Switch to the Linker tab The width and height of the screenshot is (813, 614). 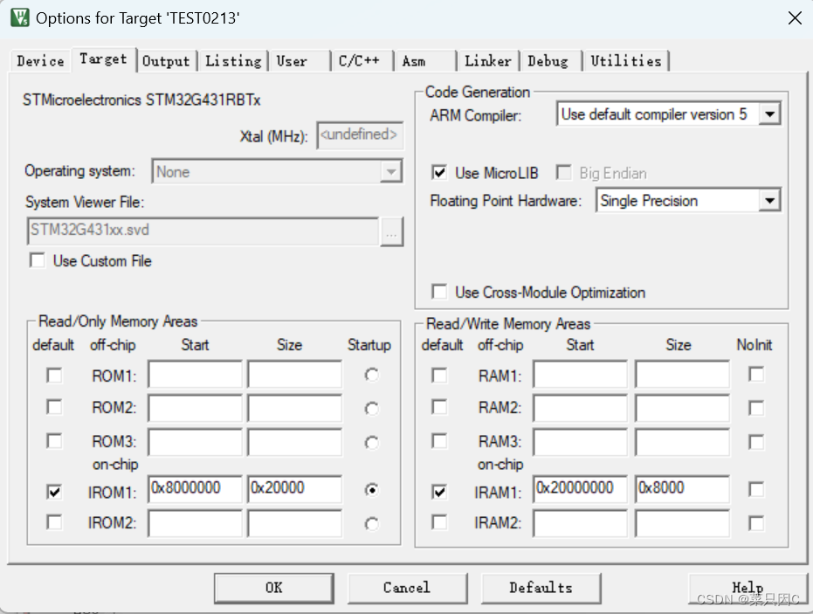[488, 61]
